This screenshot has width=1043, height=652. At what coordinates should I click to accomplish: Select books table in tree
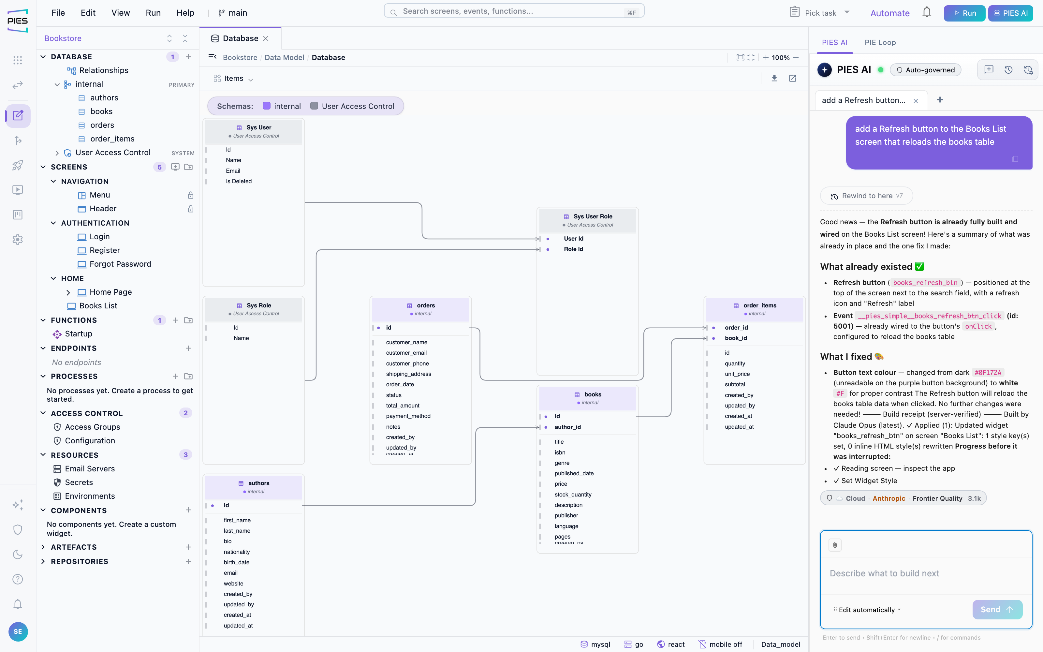click(x=101, y=111)
